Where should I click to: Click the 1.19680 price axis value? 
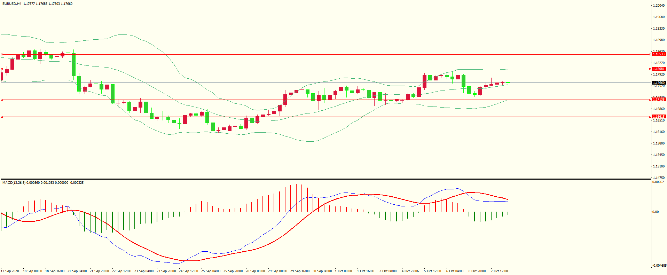pyautogui.click(x=659, y=17)
